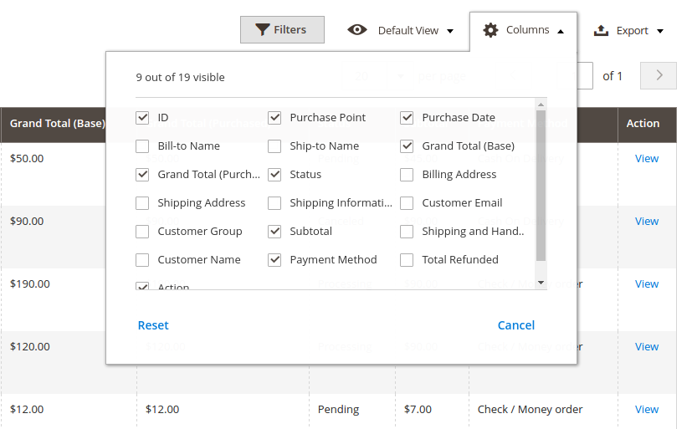Click the 'Check / Money order' cell in last row
Screen dimensions: 692x429
pos(530,410)
